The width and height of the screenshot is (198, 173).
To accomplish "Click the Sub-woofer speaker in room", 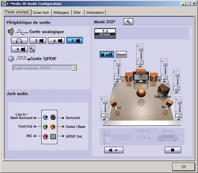I will [x=164, y=90].
